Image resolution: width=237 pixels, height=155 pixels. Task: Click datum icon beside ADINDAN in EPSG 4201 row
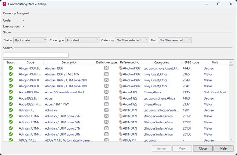coord(121,110)
